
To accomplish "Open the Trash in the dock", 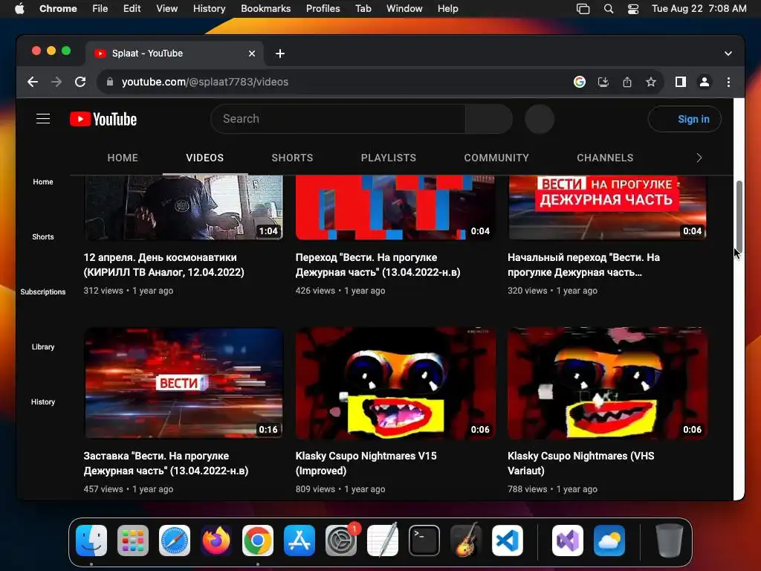I will point(670,541).
